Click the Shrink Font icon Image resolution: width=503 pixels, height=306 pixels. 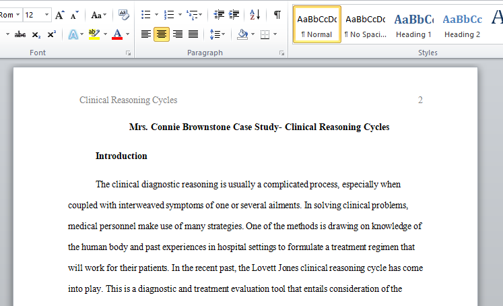click(x=75, y=15)
